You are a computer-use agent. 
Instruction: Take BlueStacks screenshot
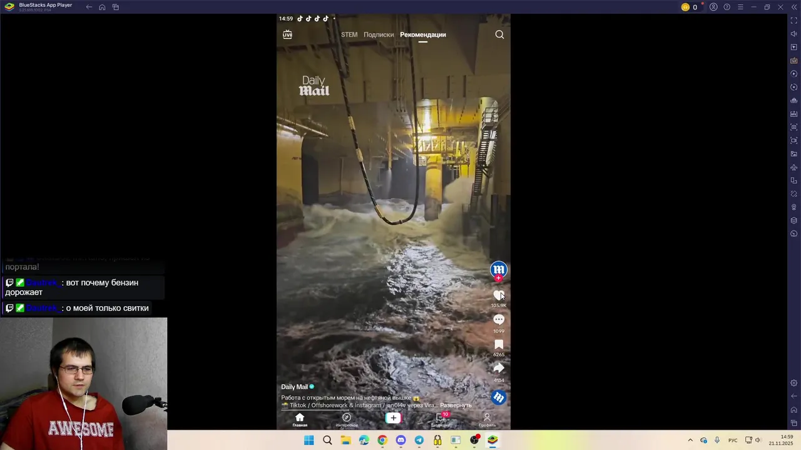(x=794, y=127)
